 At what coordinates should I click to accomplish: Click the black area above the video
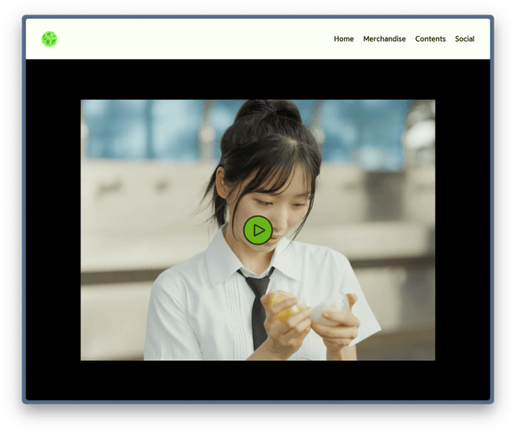point(258,79)
